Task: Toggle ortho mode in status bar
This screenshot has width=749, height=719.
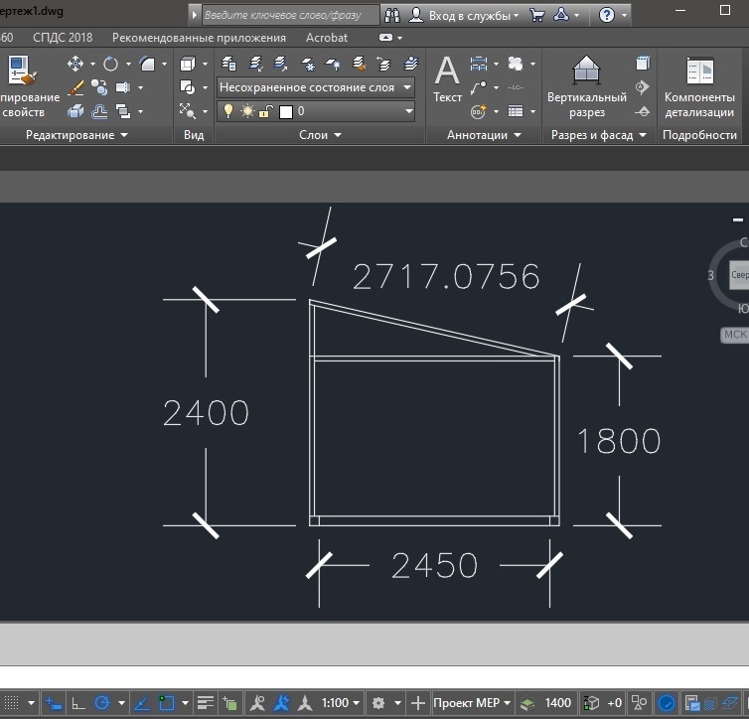Action: click(77, 703)
